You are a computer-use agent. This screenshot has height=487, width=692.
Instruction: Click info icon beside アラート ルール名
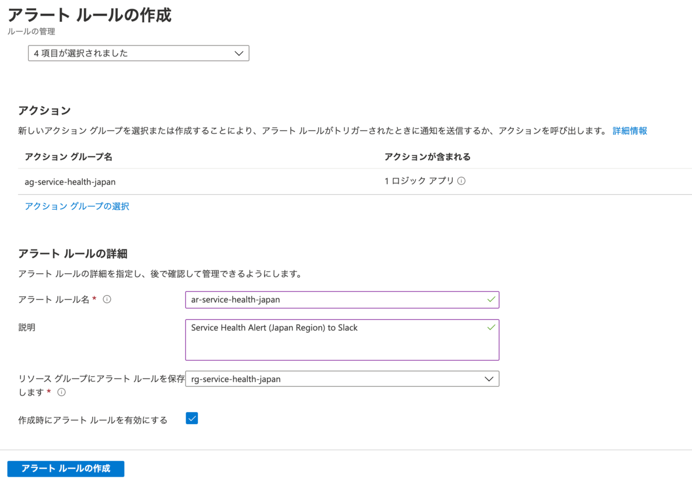pyautogui.click(x=107, y=300)
